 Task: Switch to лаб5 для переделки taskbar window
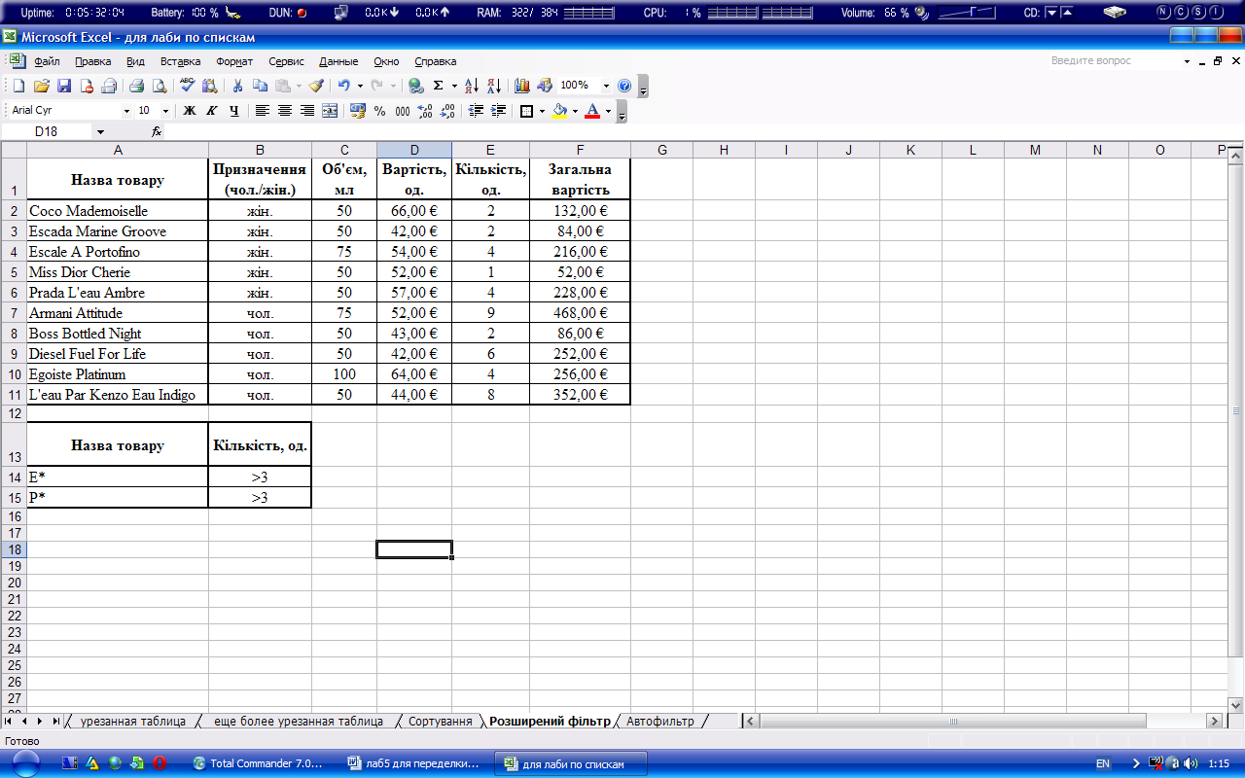coord(414,763)
